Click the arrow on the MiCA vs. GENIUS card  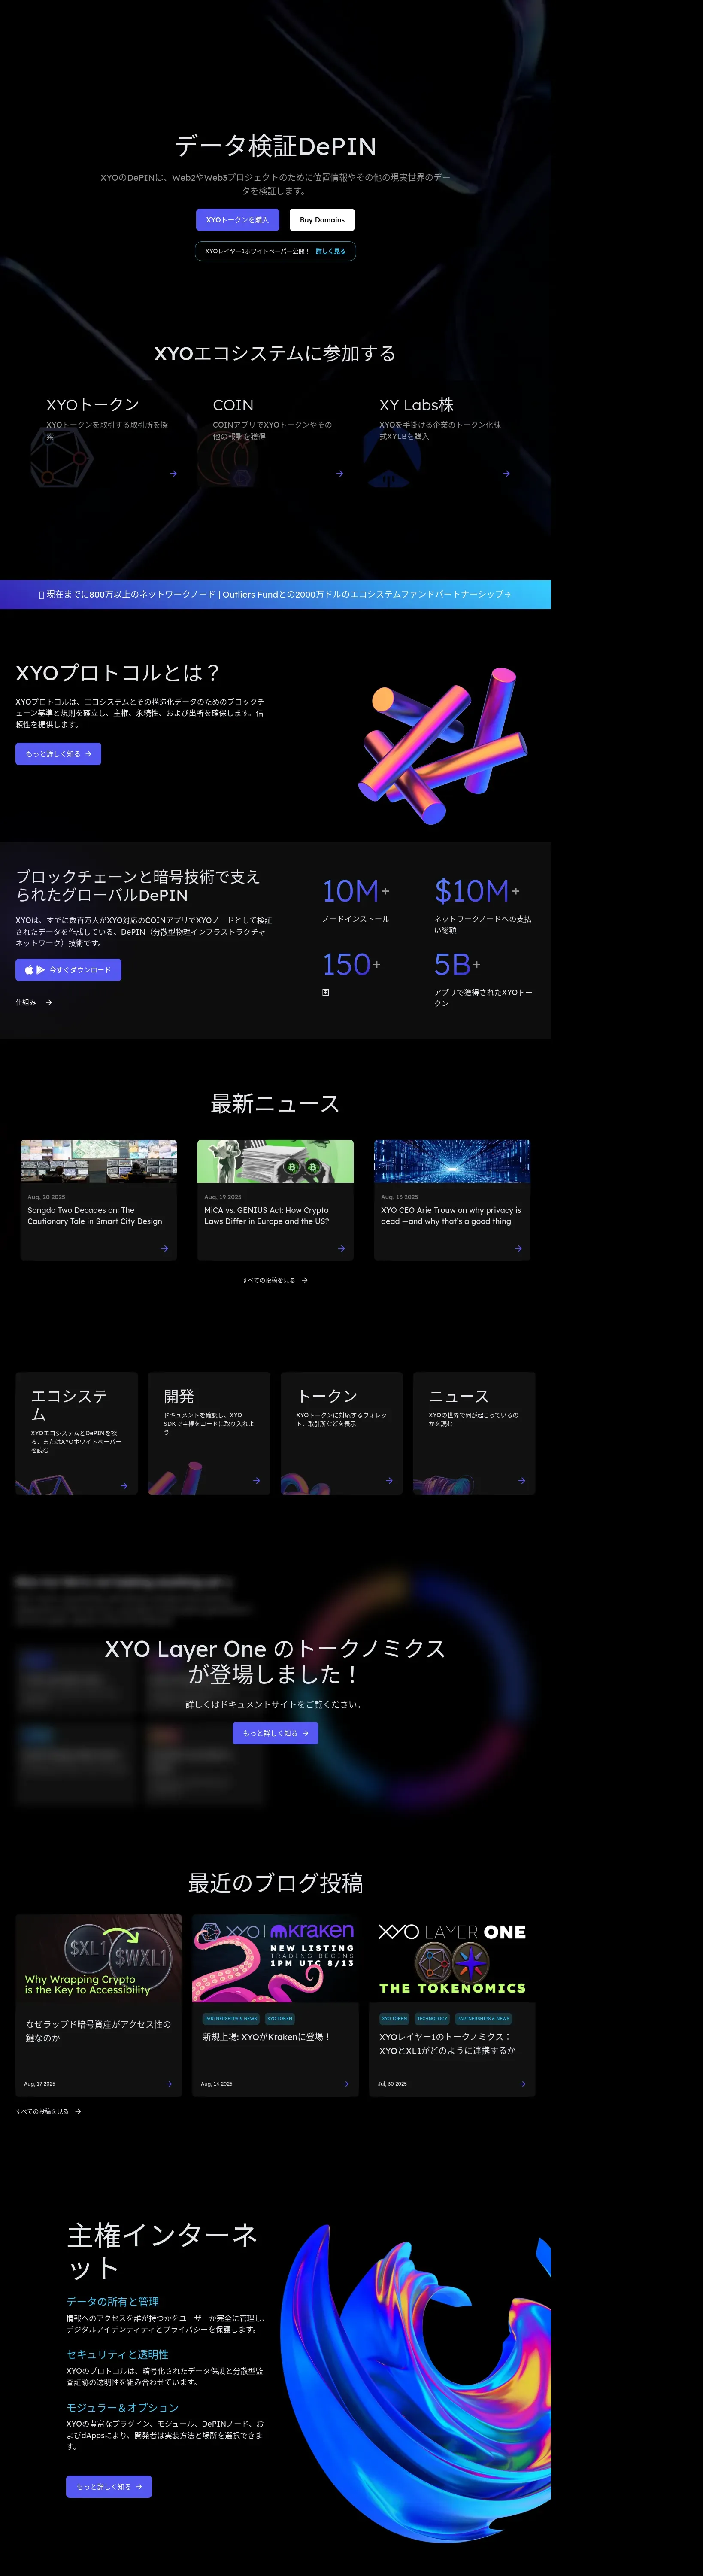[x=341, y=1248]
